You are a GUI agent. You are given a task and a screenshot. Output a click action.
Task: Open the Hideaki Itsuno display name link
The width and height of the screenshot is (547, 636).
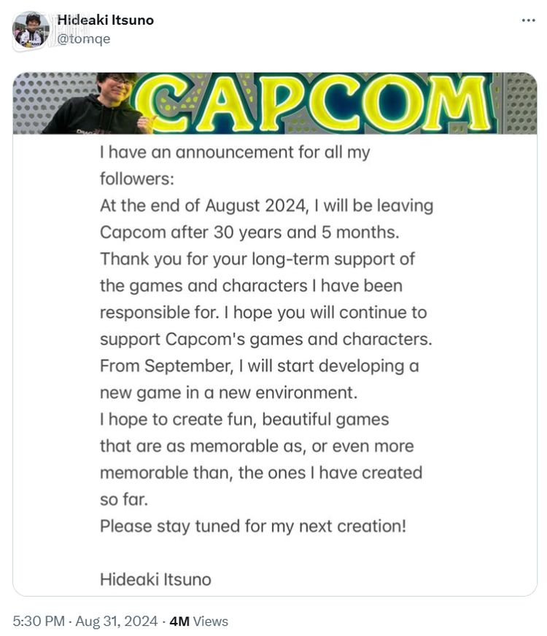[x=105, y=20]
